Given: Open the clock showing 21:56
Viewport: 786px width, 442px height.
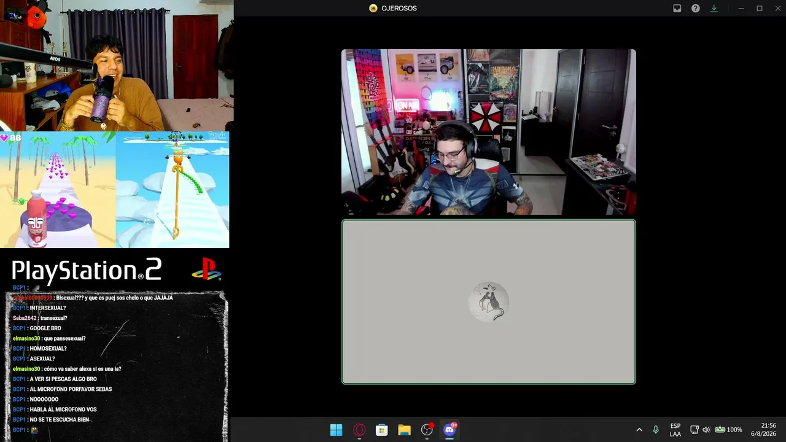Looking at the screenshot, I should 768,425.
